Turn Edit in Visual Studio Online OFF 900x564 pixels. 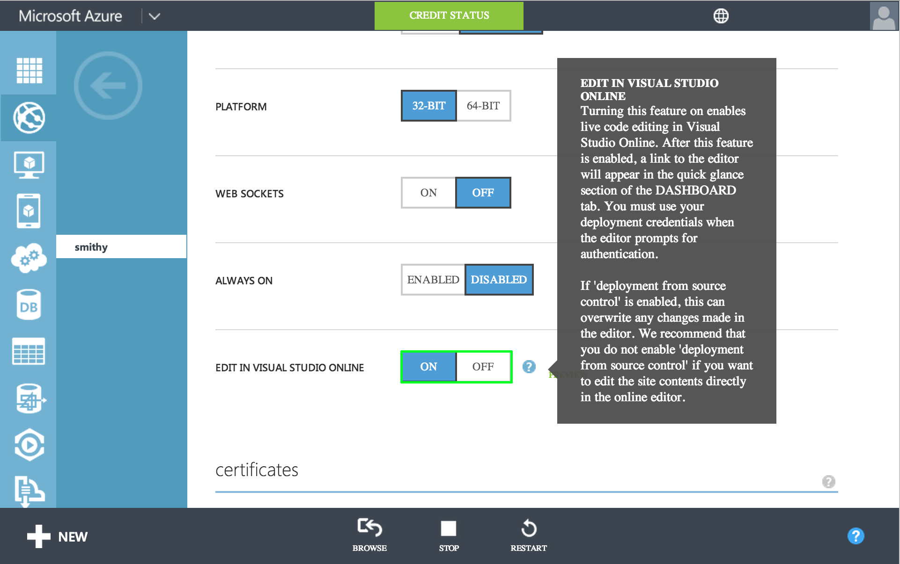483,367
